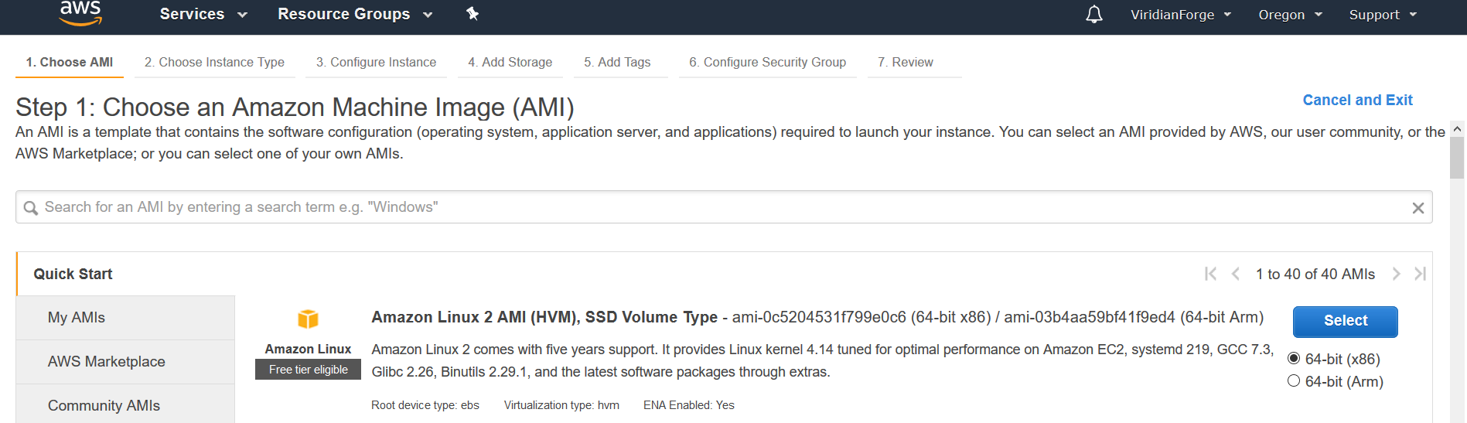Click Cancel and Exit link
This screenshot has height=423, width=1467.
coord(1357,100)
